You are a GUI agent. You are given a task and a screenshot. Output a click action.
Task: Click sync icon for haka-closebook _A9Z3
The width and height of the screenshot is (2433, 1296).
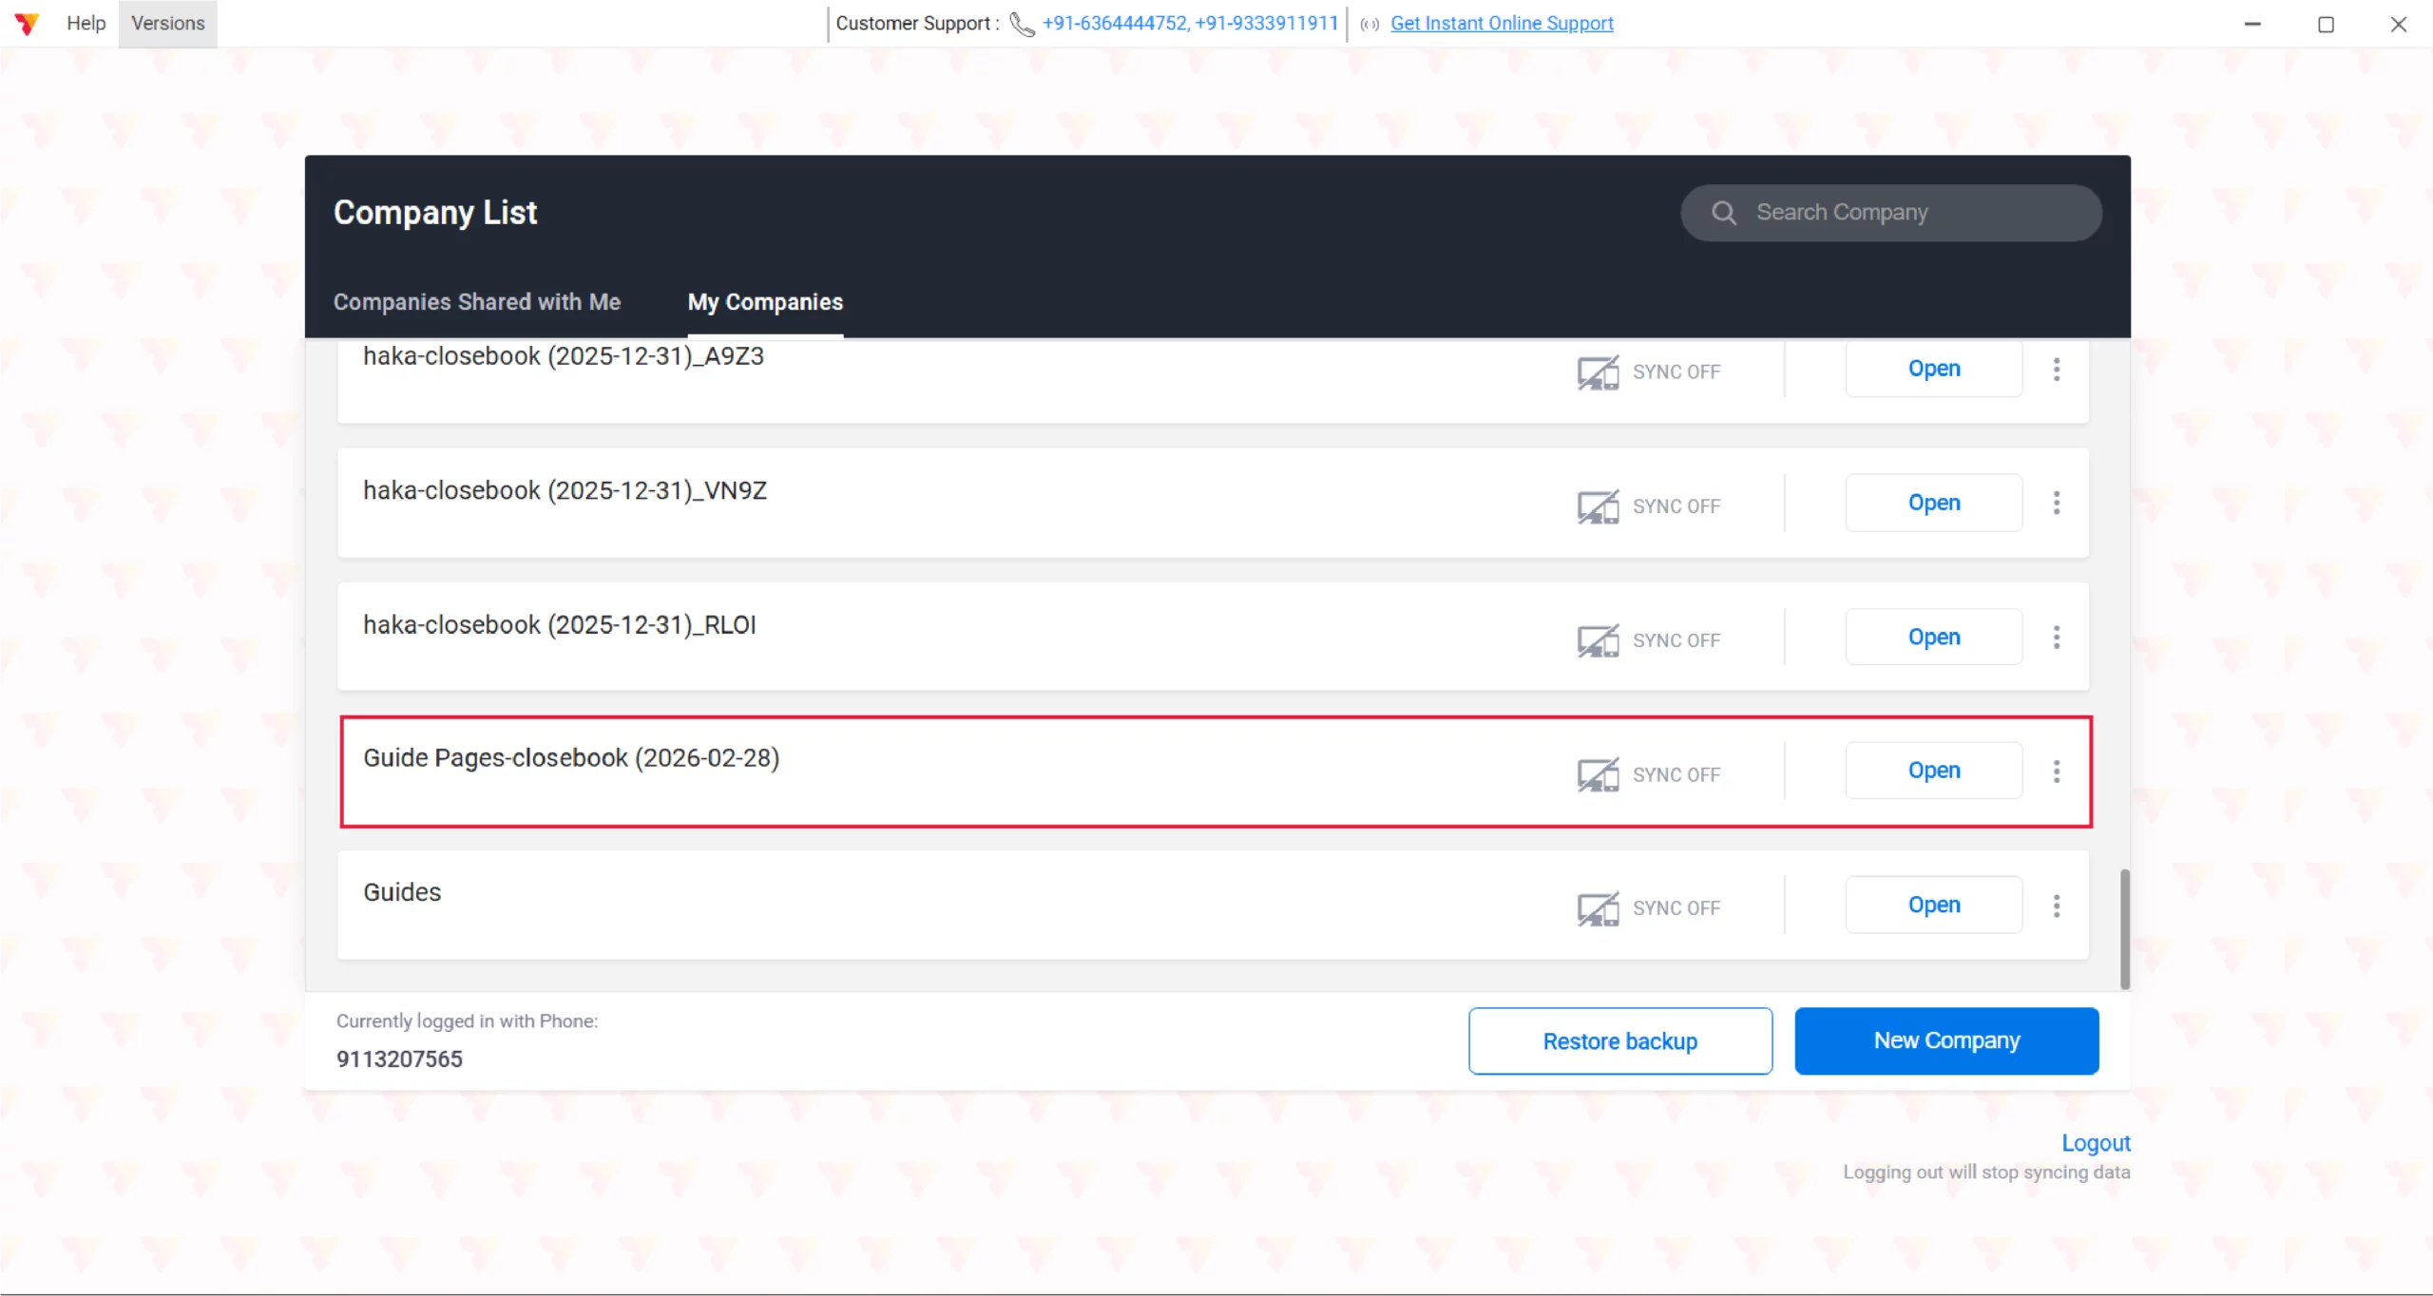pos(1598,372)
